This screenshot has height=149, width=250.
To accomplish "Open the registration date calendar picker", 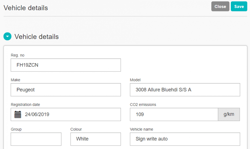I will pos(18,114).
